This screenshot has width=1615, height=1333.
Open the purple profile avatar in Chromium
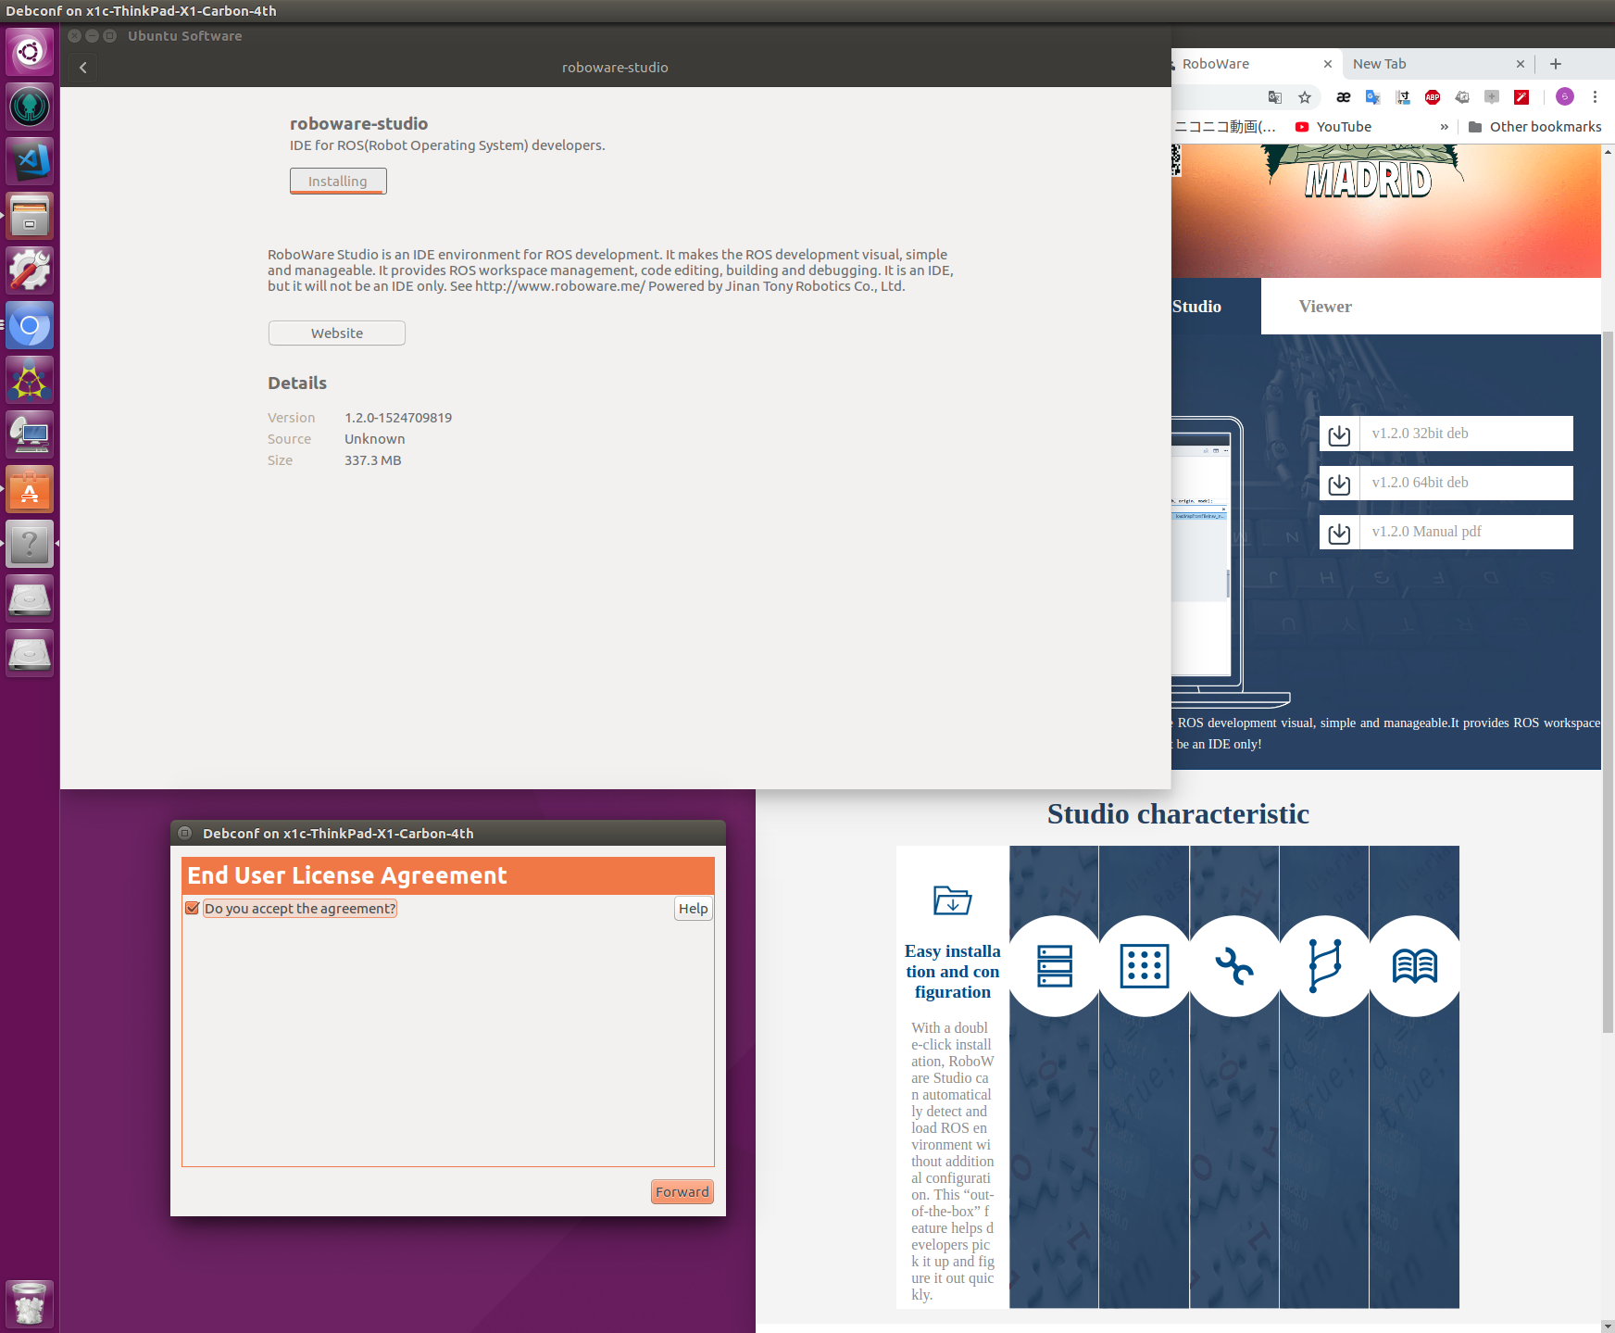point(1565,97)
